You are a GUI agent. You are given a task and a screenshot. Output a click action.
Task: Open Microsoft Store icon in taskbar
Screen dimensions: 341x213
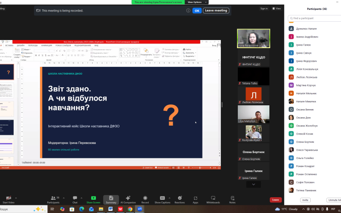[x=72, y=209]
